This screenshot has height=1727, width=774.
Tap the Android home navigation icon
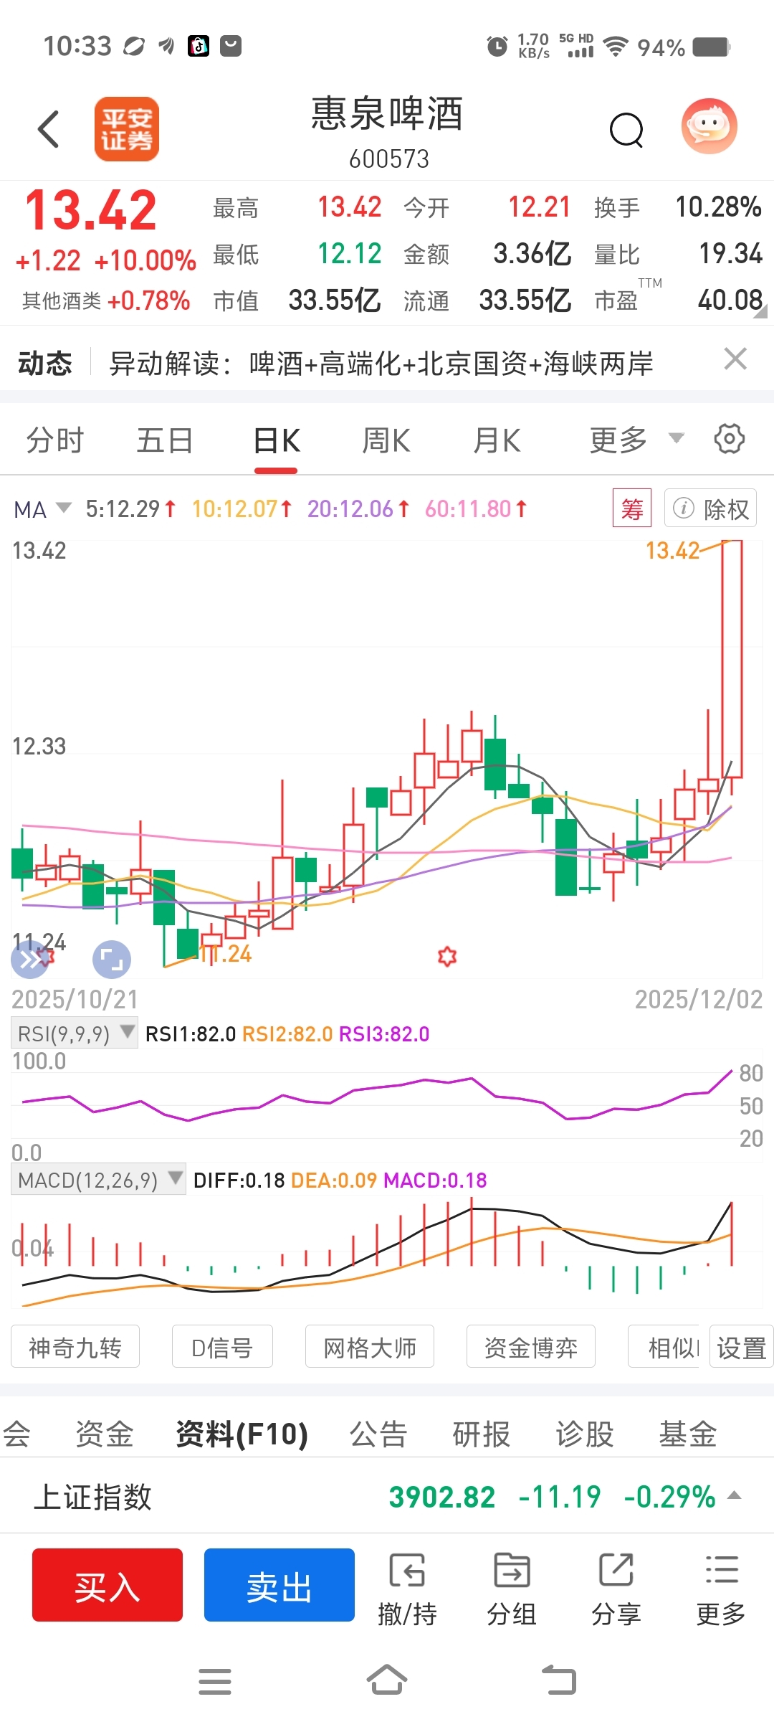click(387, 1680)
